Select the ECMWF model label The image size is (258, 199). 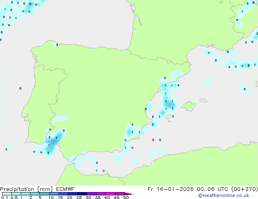tap(66, 189)
